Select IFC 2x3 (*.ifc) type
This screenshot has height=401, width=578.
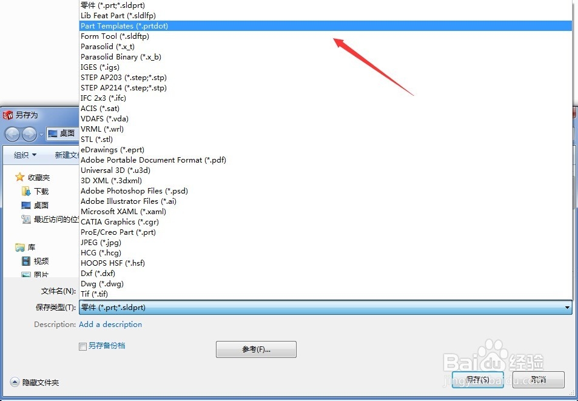click(x=326, y=98)
